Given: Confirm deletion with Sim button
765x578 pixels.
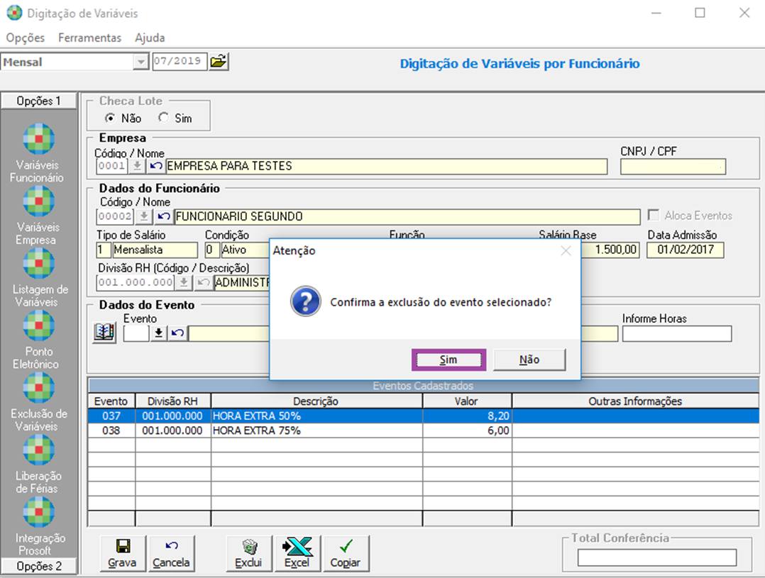Looking at the screenshot, I should pos(448,360).
